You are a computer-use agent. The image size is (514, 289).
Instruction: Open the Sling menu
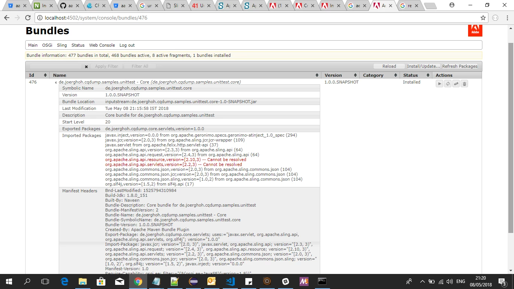click(62, 45)
